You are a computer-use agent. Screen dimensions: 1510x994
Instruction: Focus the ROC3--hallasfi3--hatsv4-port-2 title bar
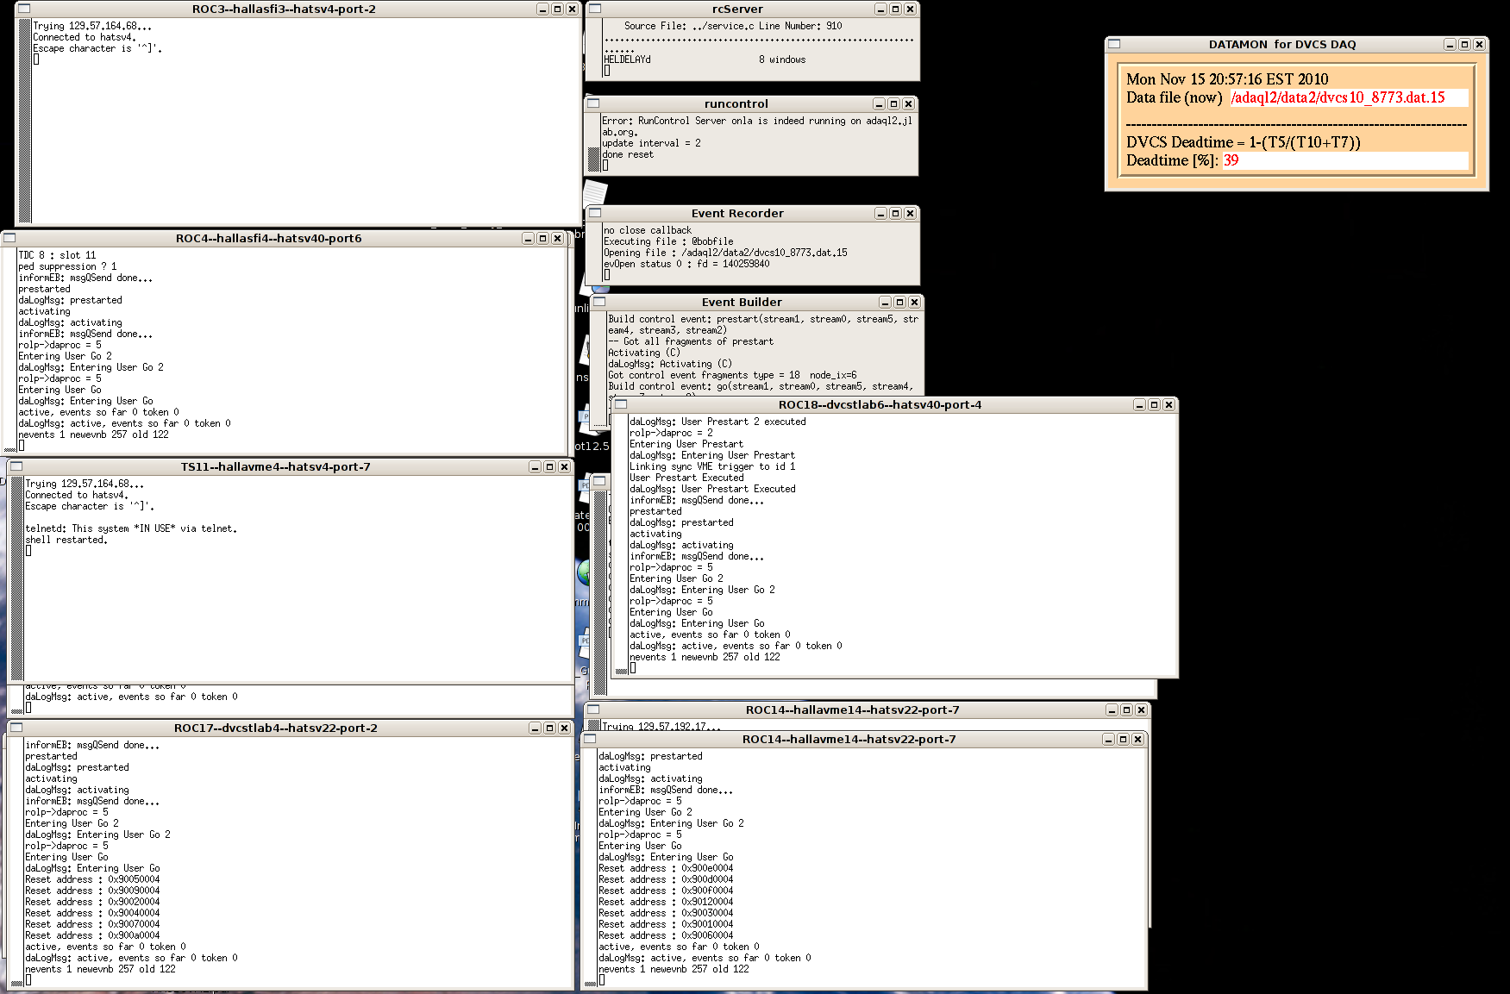284,9
